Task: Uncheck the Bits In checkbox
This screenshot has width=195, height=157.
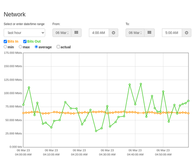Action: [5, 41]
